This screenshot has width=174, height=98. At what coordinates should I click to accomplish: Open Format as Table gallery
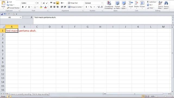pos(117,5)
